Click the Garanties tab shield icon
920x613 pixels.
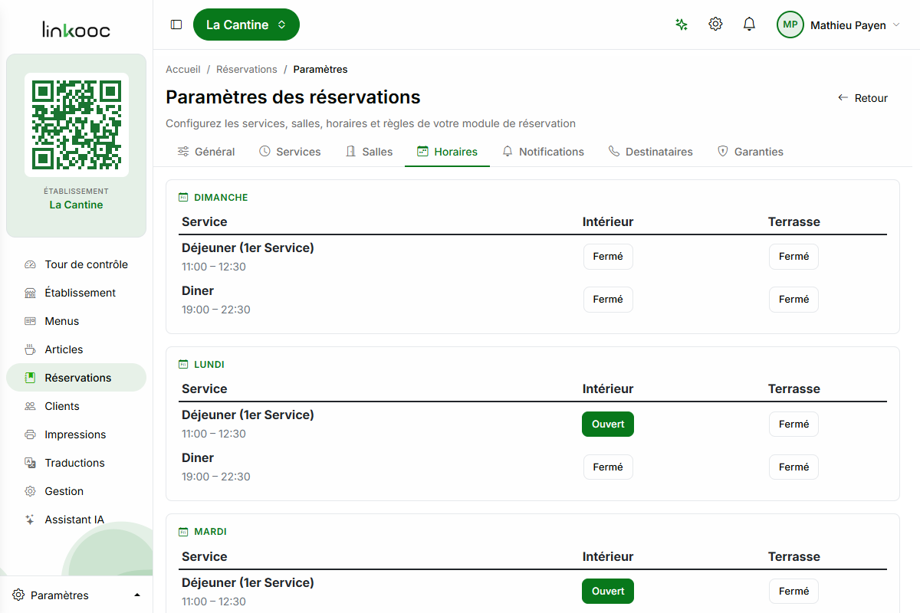(x=722, y=152)
